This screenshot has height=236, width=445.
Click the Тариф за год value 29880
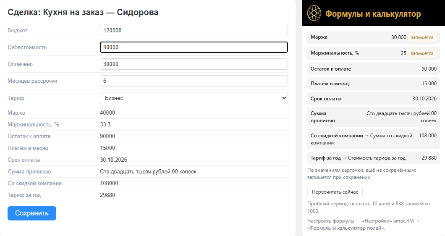tap(107, 195)
